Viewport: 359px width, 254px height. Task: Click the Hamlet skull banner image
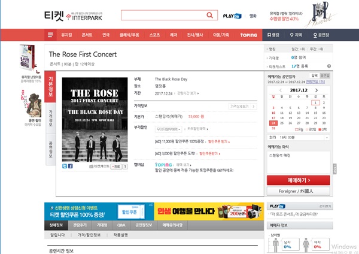point(321,14)
